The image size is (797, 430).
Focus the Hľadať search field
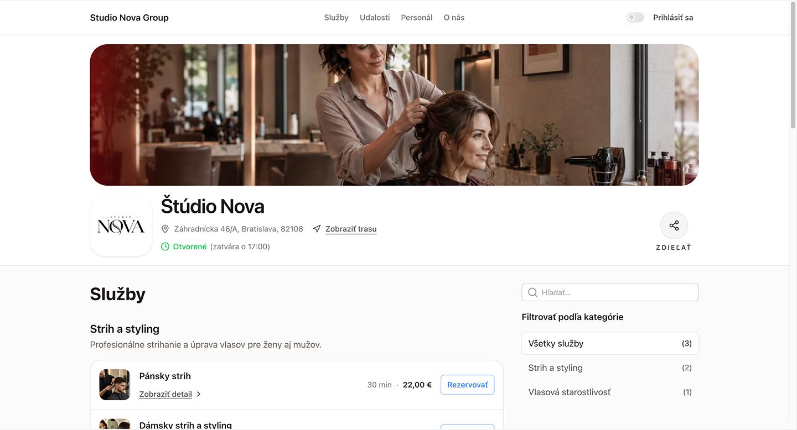click(610, 292)
